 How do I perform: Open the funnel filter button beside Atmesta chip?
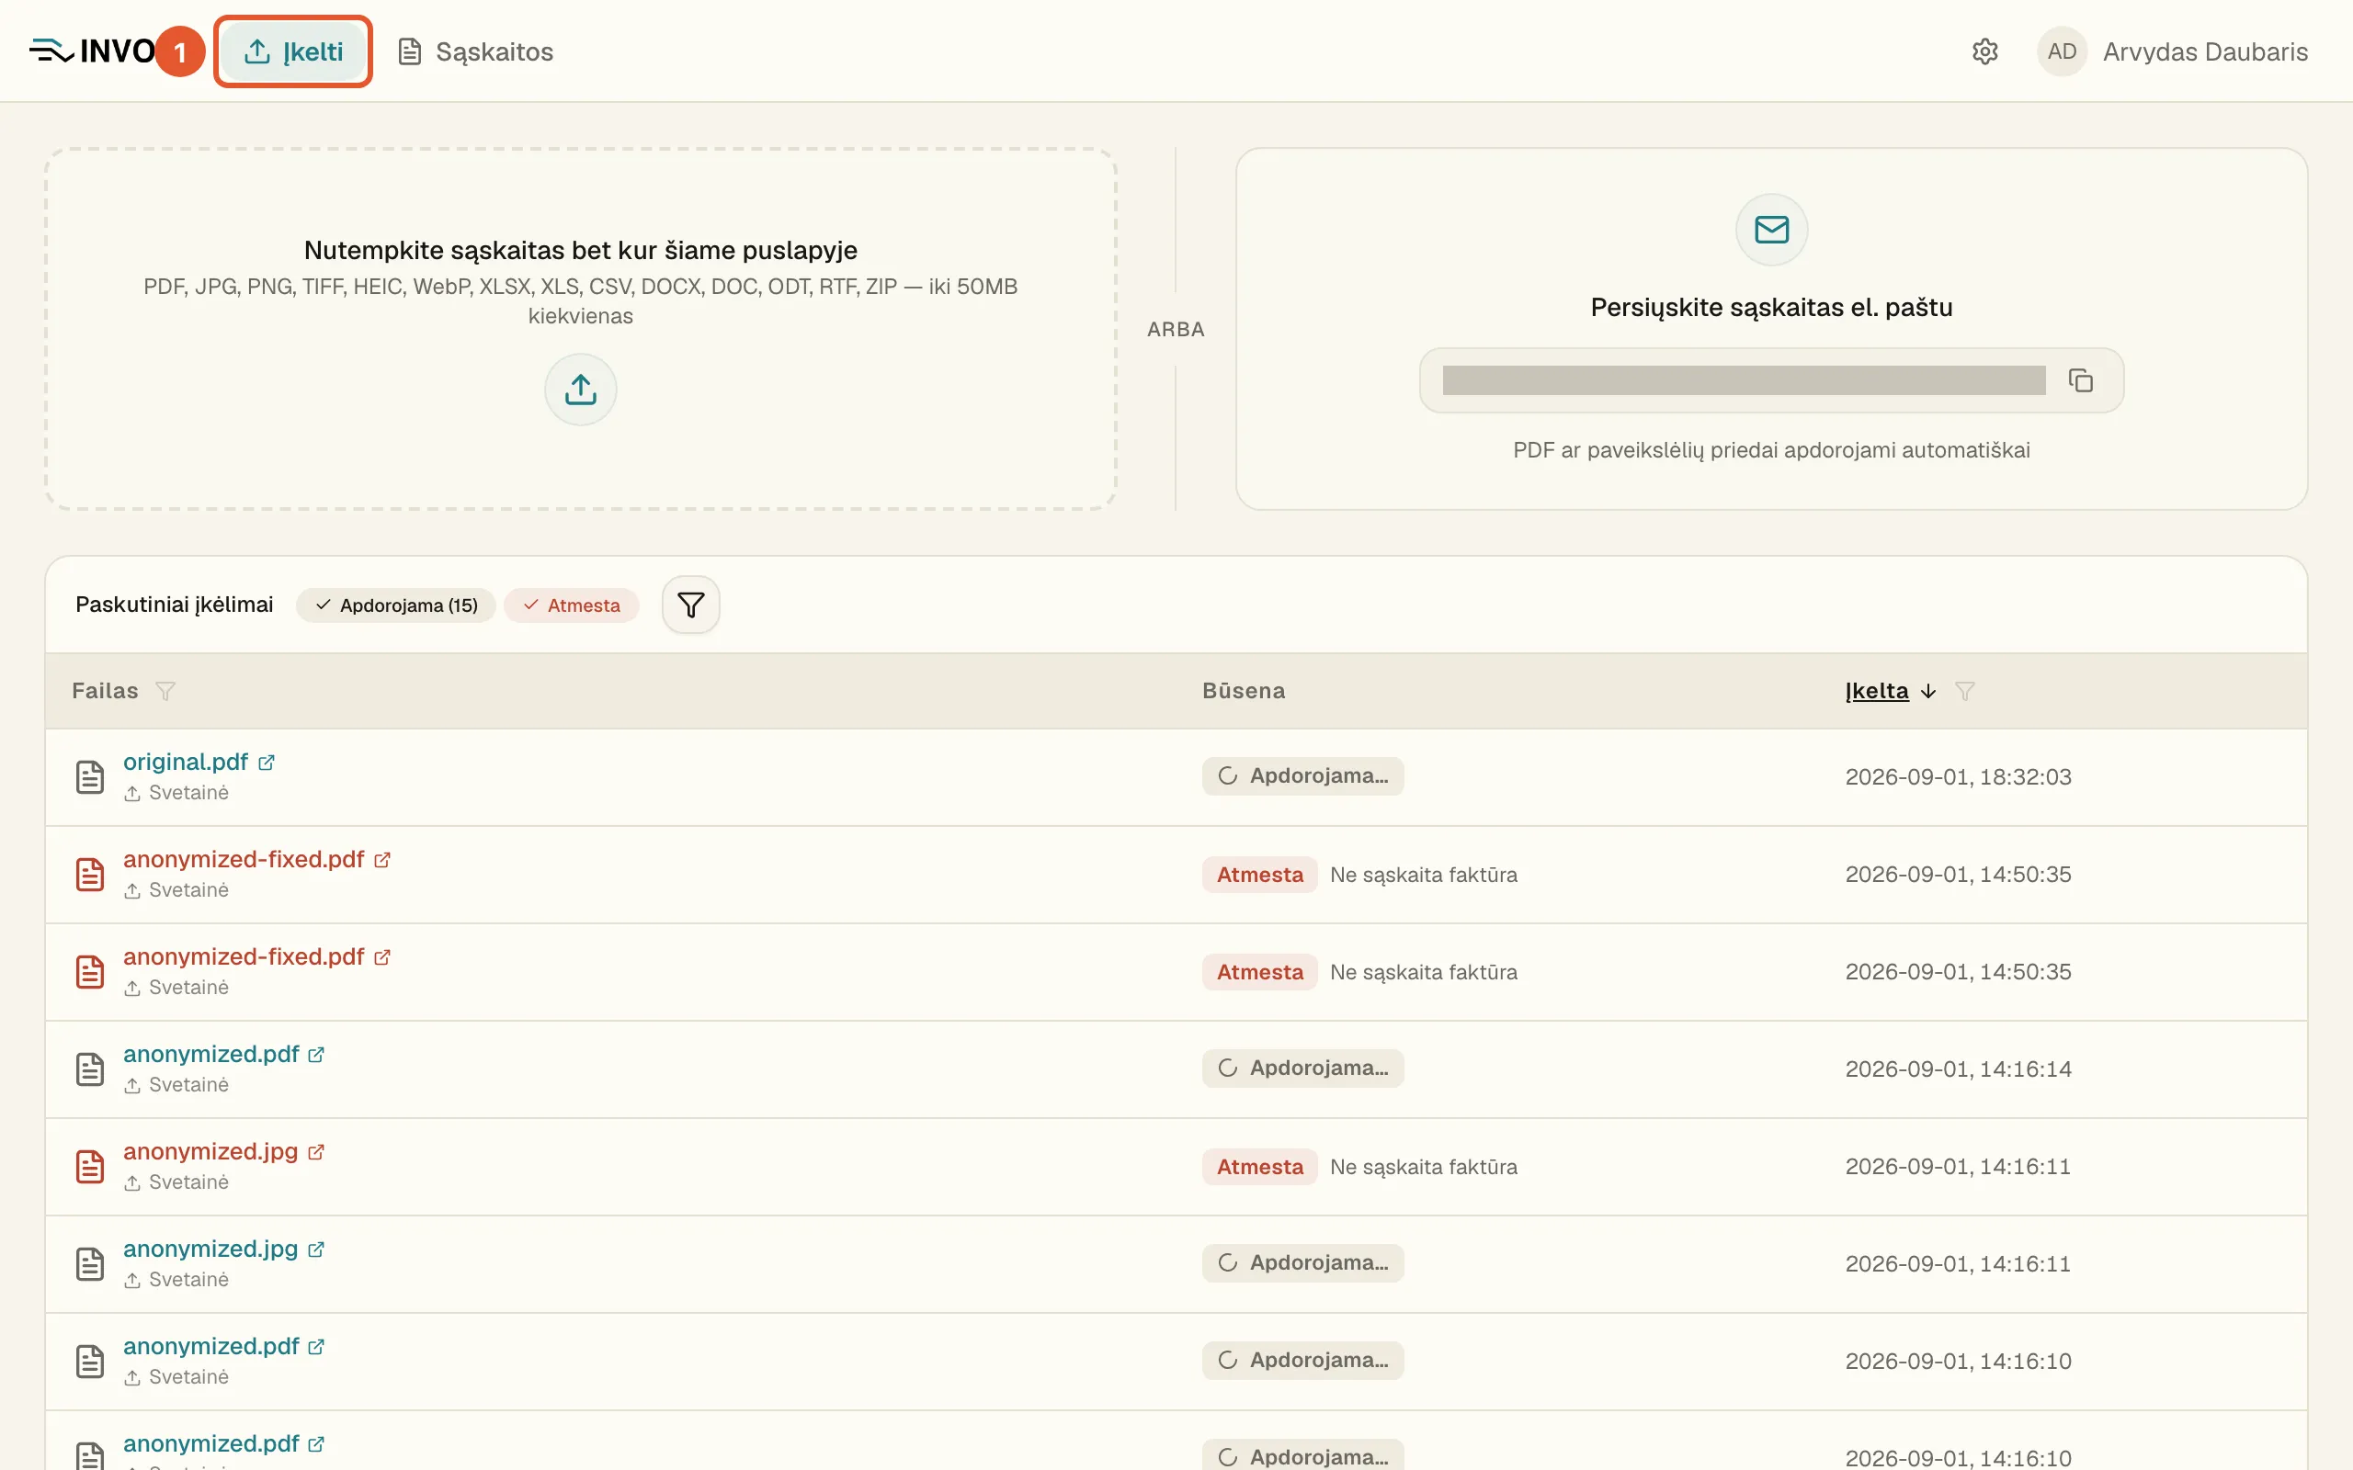[690, 605]
